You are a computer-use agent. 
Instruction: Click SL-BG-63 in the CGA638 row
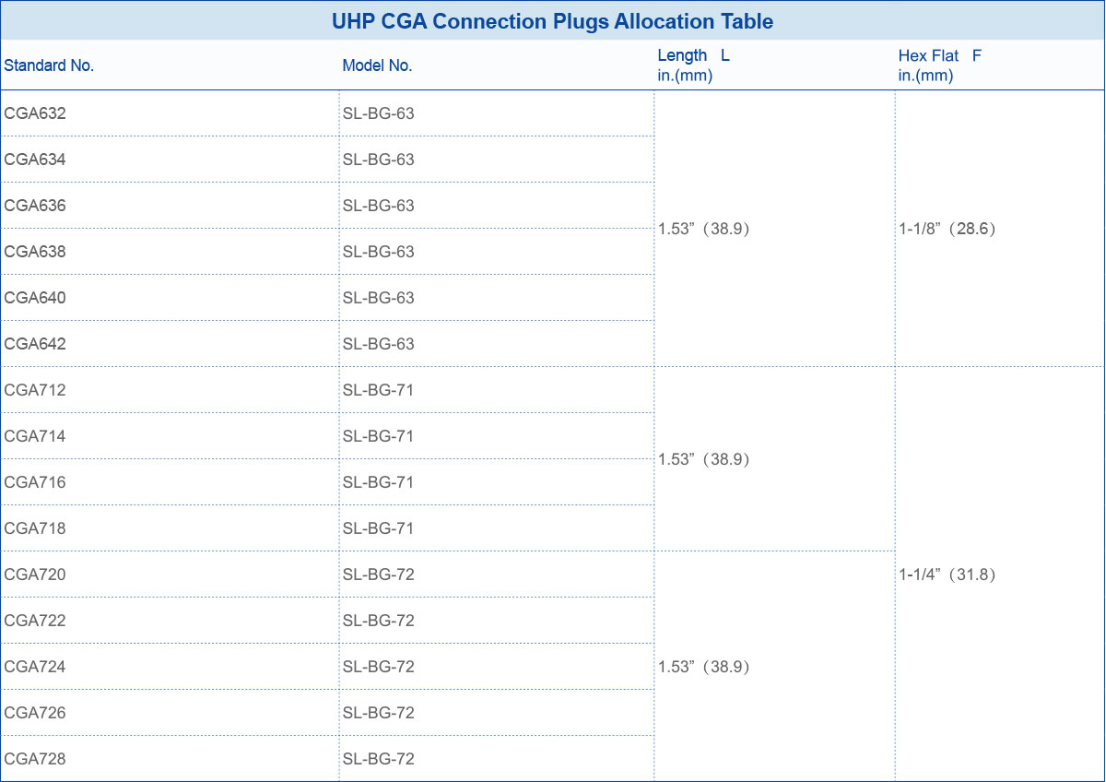(x=379, y=252)
